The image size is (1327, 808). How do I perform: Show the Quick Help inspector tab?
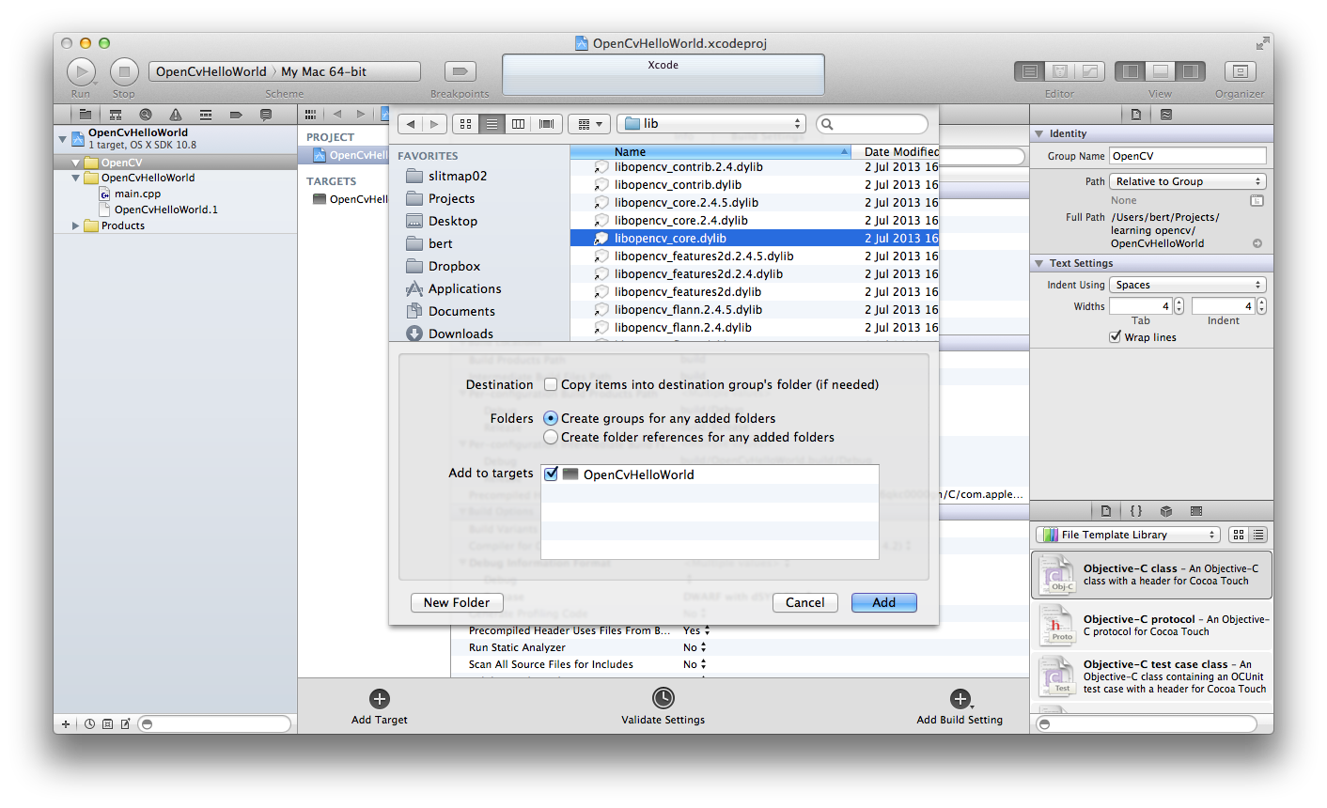pyautogui.click(x=1166, y=115)
